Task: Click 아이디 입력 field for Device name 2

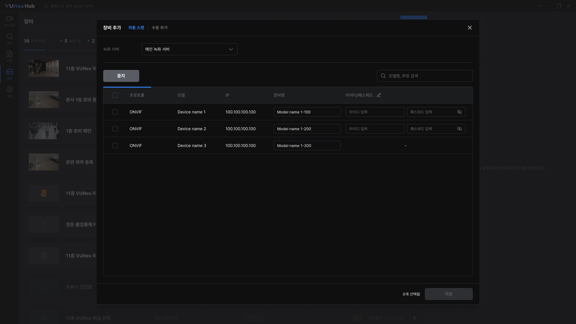Action: 375,129
